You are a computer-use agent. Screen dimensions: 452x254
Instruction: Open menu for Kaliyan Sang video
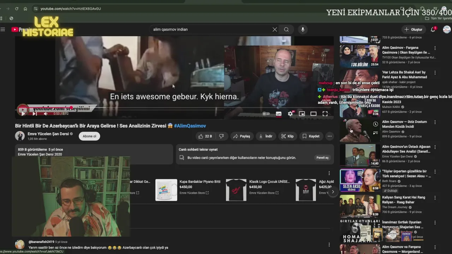435,198
